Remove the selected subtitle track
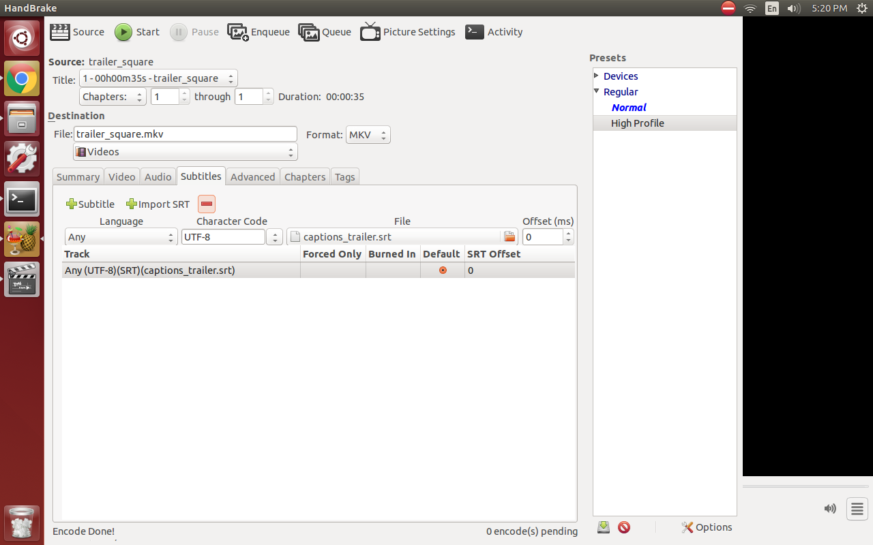The width and height of the screenshot is (873, 545). 206,204
